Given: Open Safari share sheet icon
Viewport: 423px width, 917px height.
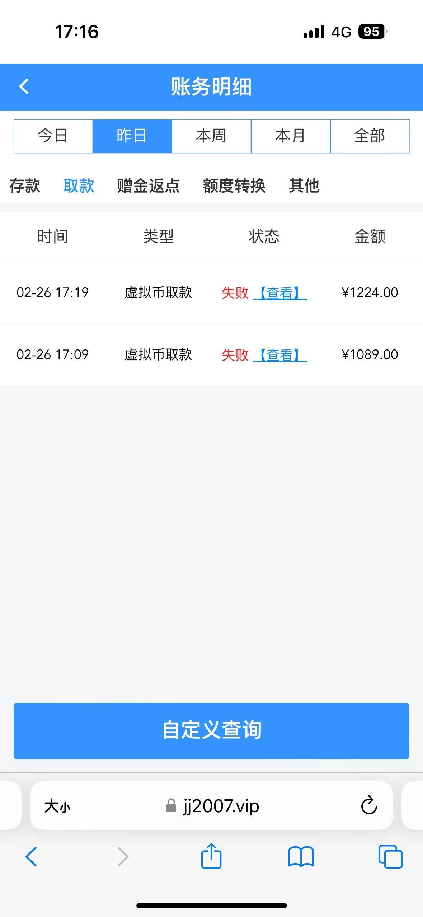Looking at the screenshot, I should tap(211, 856).
